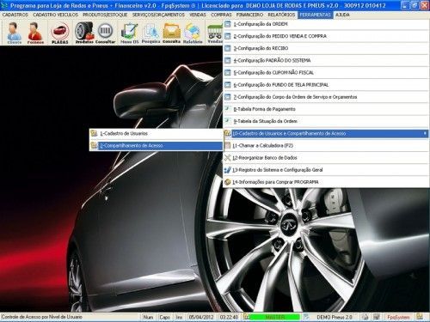
Task: Click the Consultar barcode icon
Action: [105, 33]
